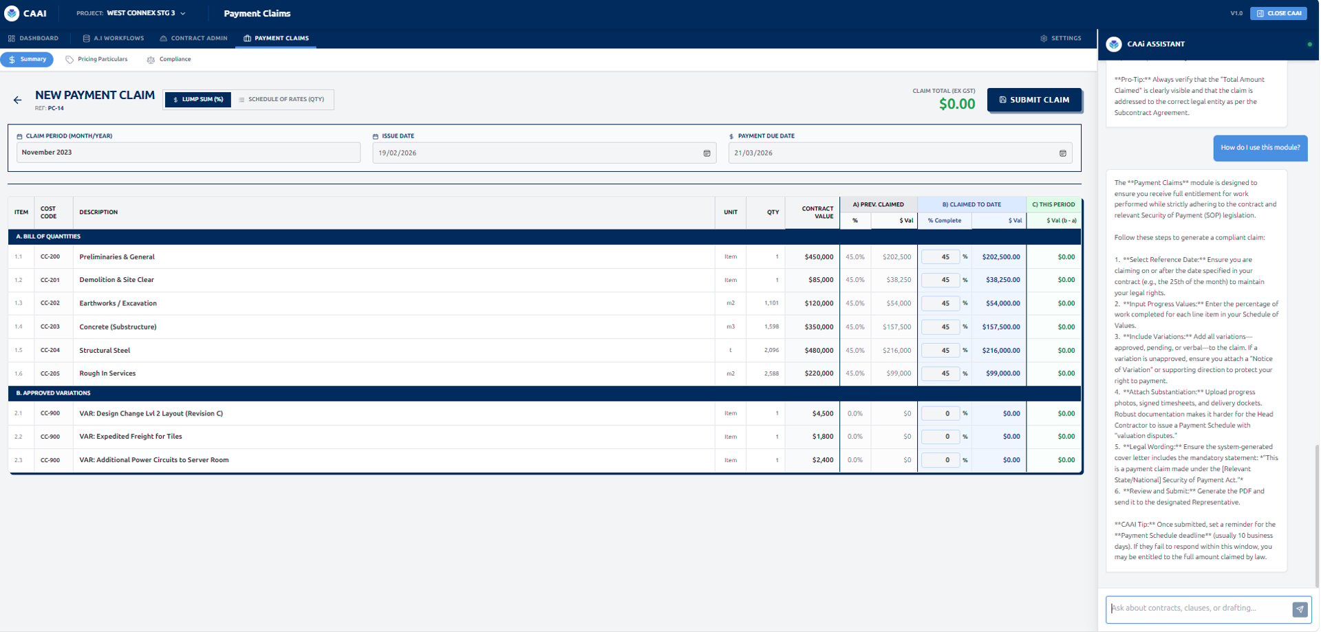Click the claim total '$0.00' amount
This screenshot has width=1321, height=632.
(957, 104)
